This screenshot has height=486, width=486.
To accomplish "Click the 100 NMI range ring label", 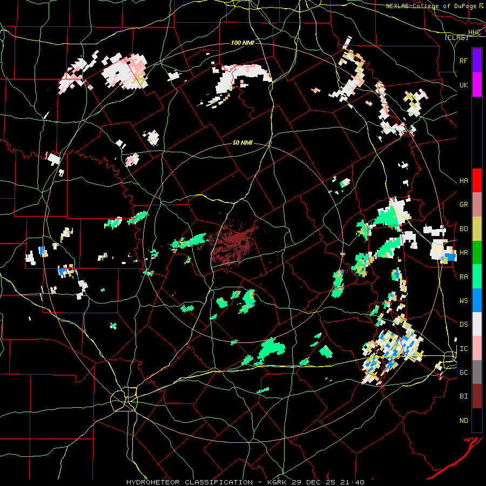I will coord(242,43).
